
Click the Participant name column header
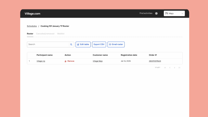click(x=45, y=55)
